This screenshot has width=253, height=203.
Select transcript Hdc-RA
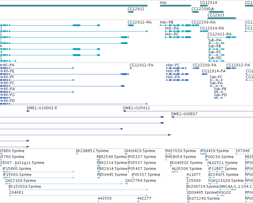coord(172,28)
